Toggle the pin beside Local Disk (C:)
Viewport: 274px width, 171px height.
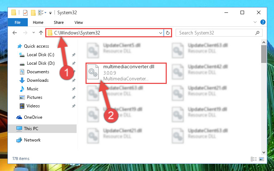pyautogui.click(x=73, y=55)
